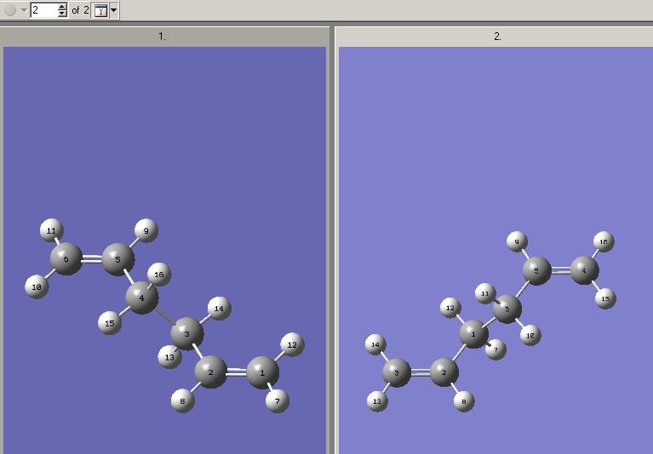Select carbon atom 3 in pane 1
The image size is (653, 454).
(x=187, y=333)
